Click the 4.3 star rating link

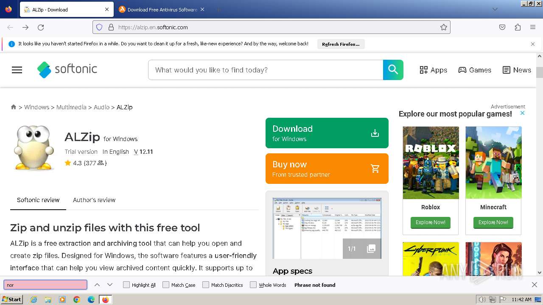pos(85,163)
